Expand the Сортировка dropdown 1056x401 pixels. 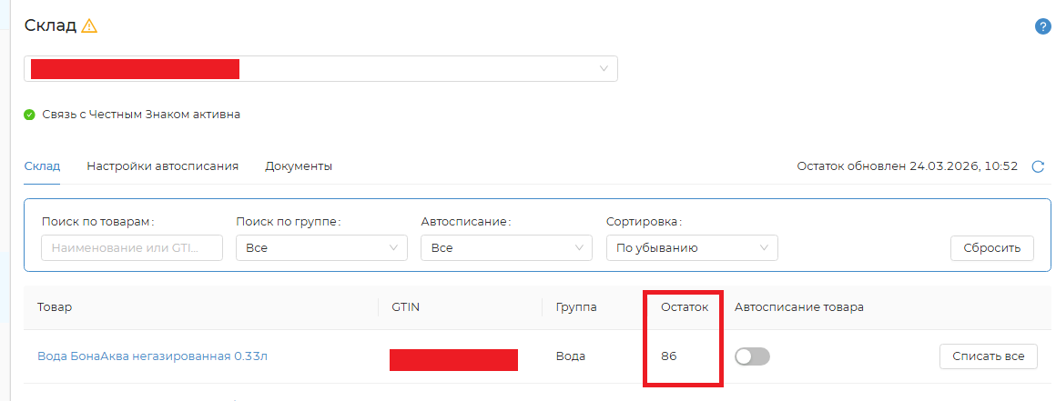(692, 247)
